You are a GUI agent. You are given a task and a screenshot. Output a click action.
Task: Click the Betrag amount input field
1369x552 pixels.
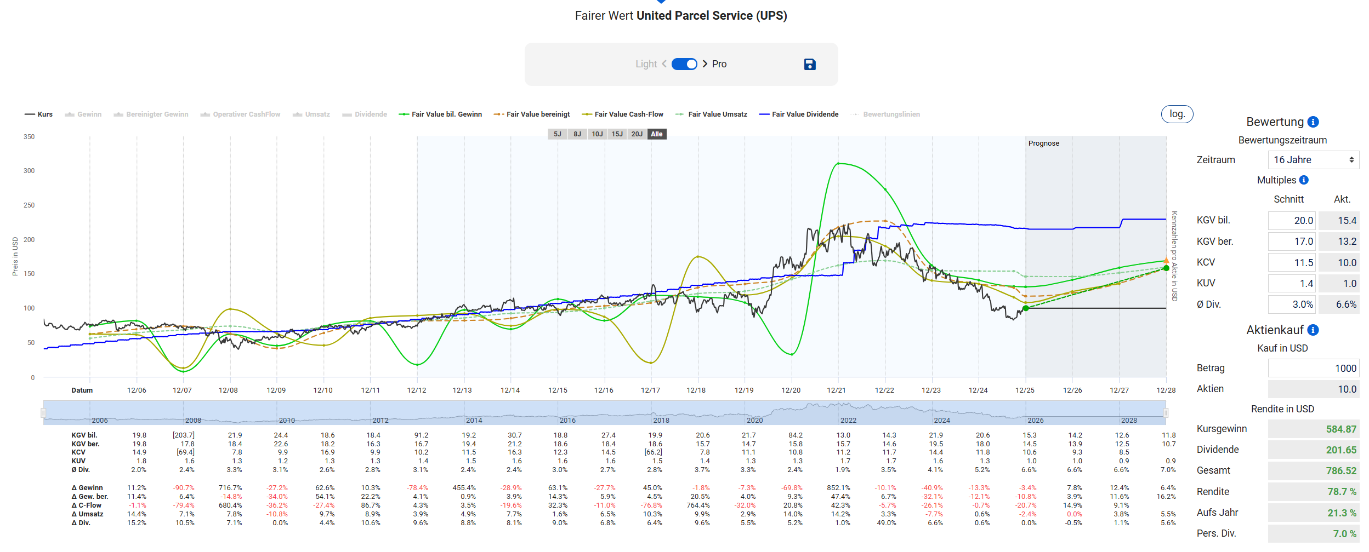1313,369
